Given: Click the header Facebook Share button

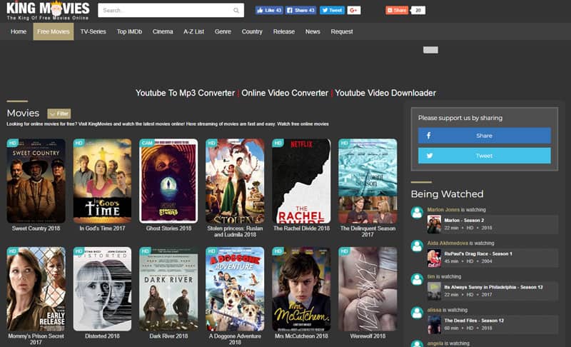Looking at the screenshot, I should (300, 10).
